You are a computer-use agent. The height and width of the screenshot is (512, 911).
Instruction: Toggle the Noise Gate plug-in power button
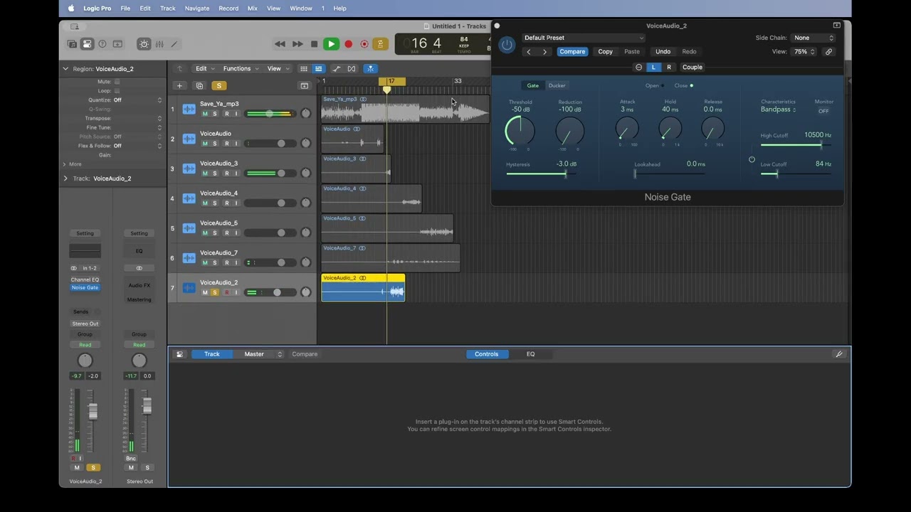pos(507,45)
